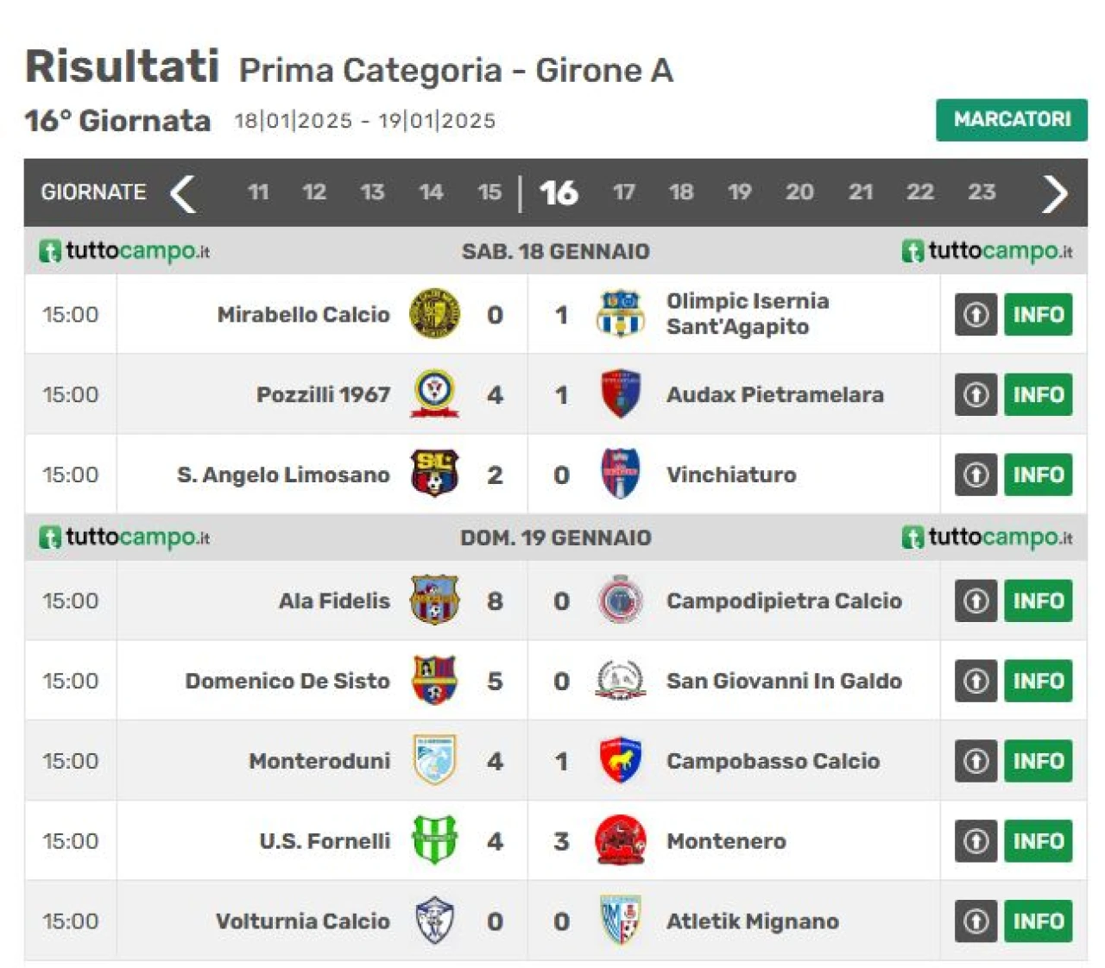Viewport: 1105px width, 968px height.
Task: Click the Montenero red team logo
Action: tap(620, 840)
